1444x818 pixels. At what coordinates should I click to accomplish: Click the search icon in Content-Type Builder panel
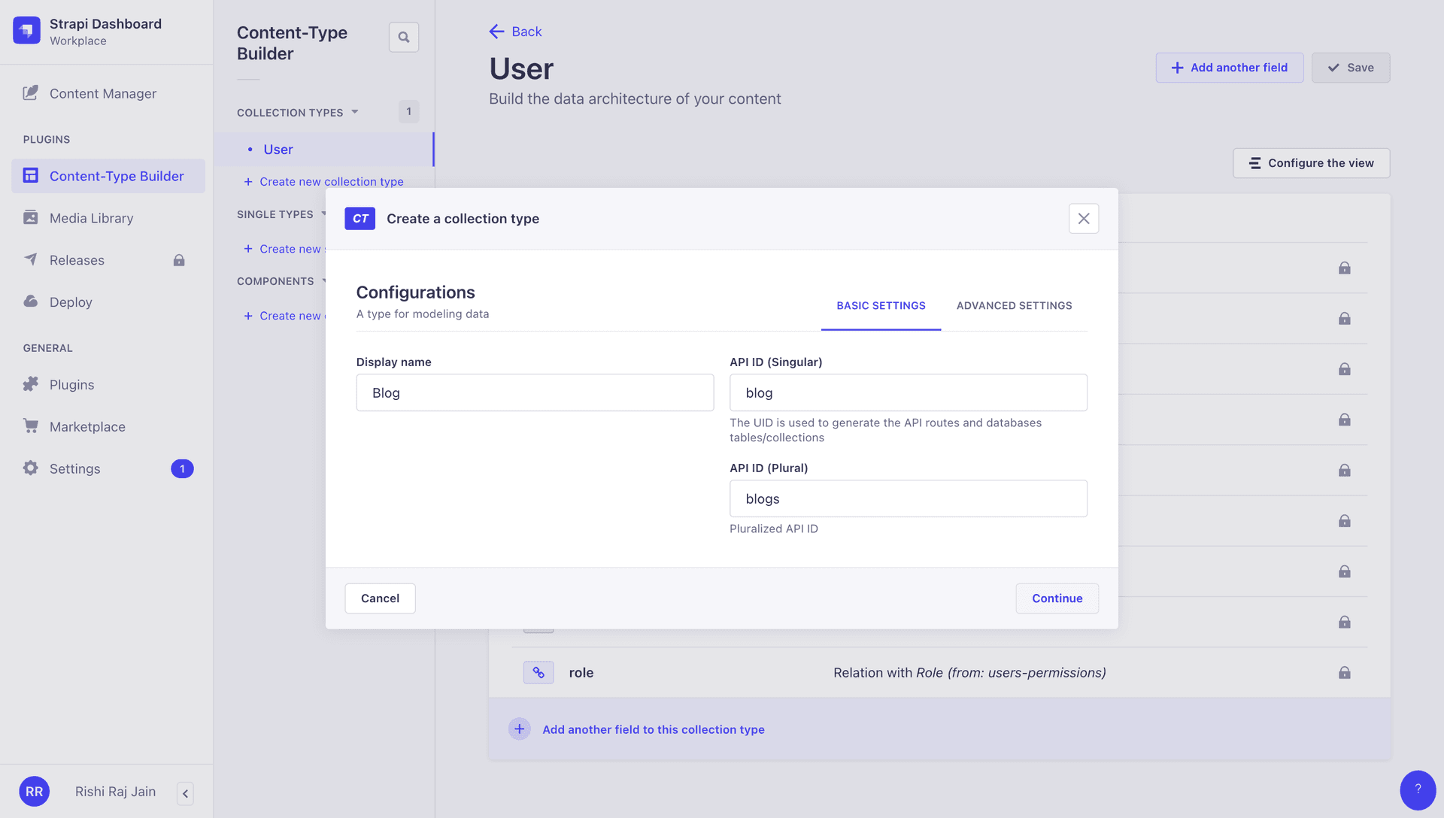403,36
